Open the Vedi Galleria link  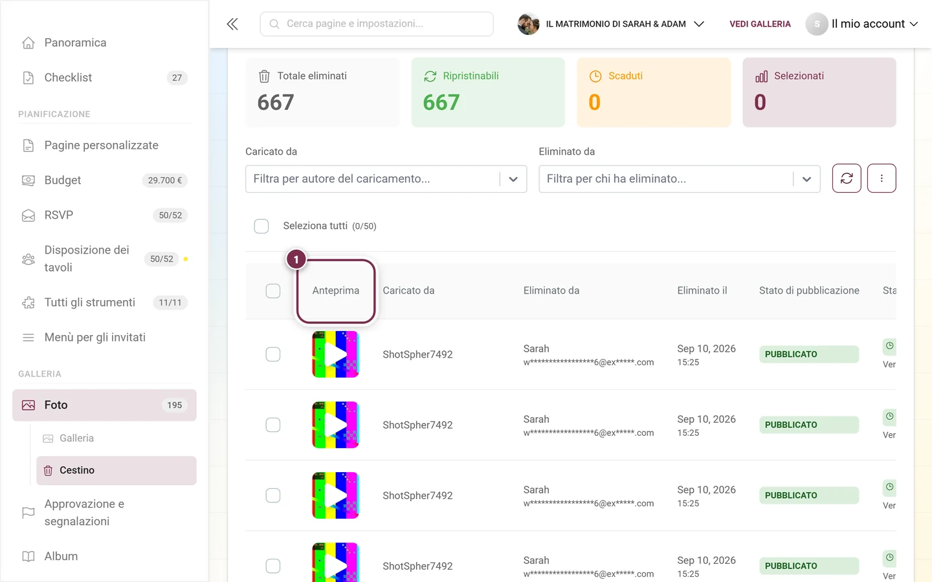(x=760, y=24)
